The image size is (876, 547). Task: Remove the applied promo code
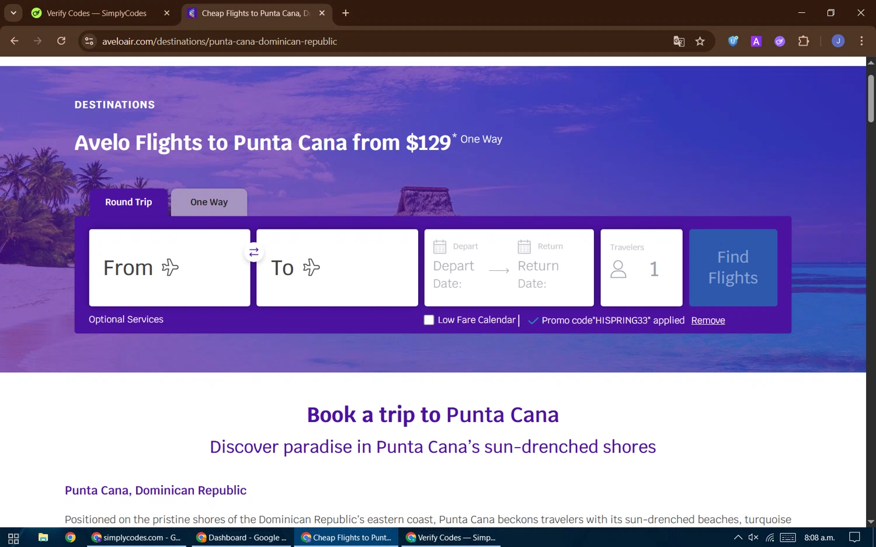708,320
